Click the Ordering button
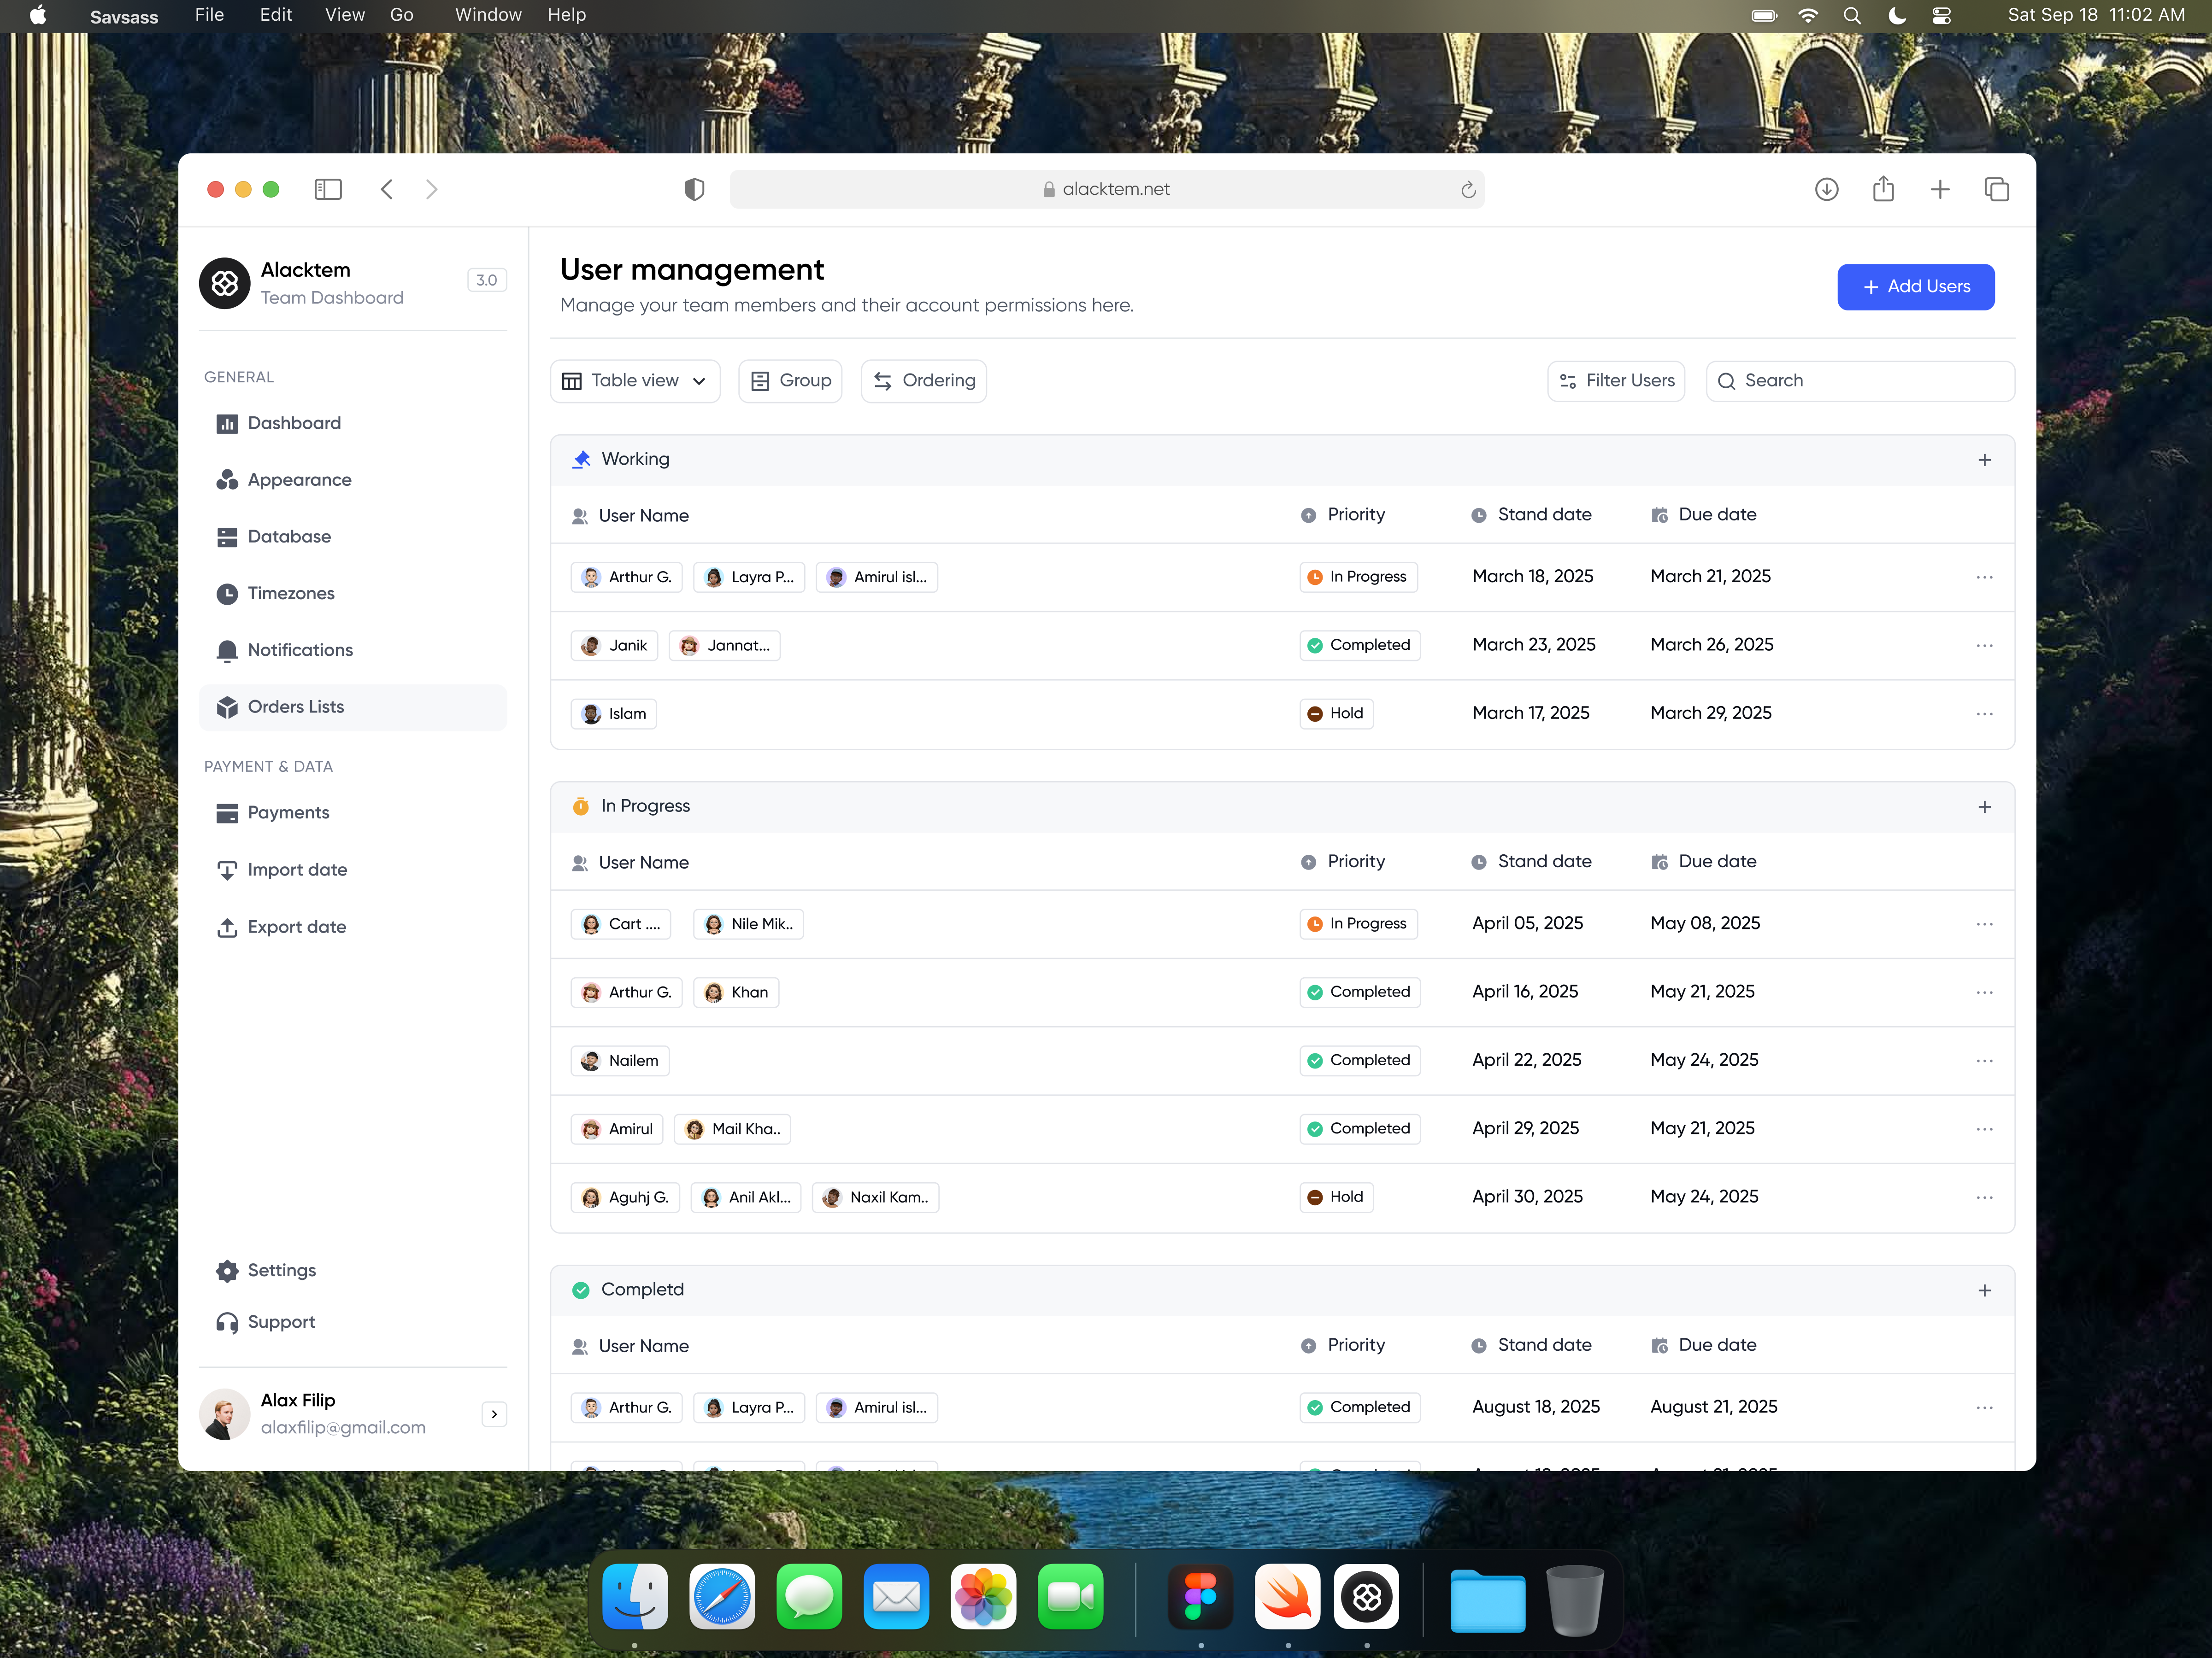Image resolution: width=2212 pixels, height=1658 pixels. (x=923, y=381)
